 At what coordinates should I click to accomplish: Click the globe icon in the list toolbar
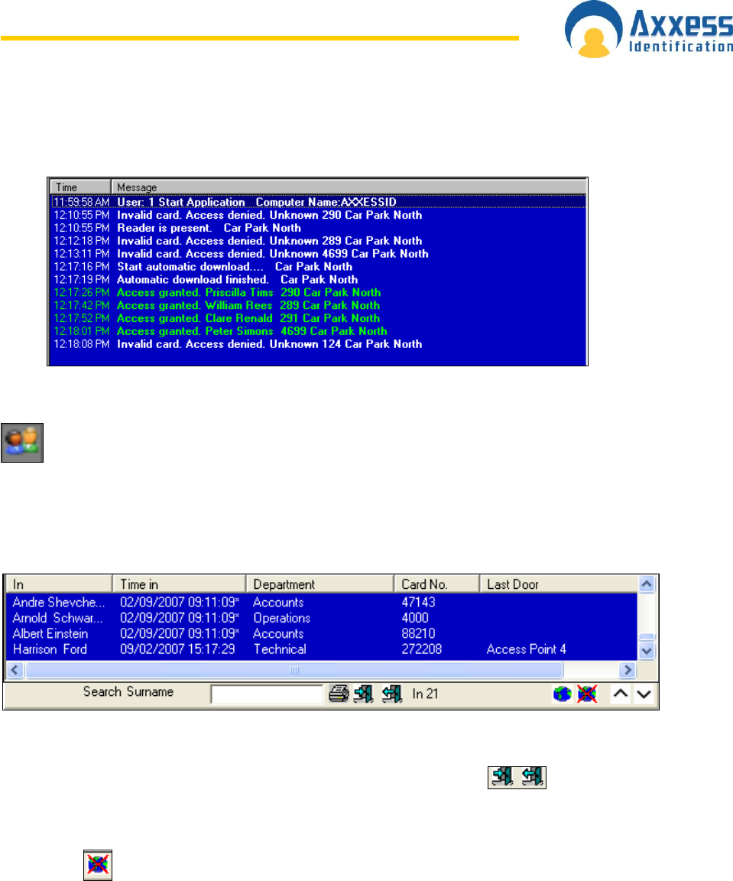coord(562,694)
